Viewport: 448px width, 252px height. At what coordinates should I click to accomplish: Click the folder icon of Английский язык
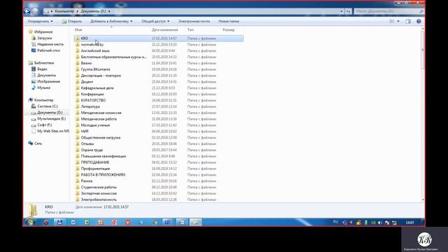(78, 50)
